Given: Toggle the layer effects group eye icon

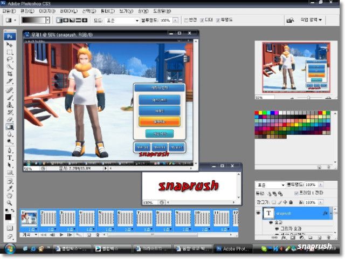Looking at the screenshot, I should coord(271,222).
